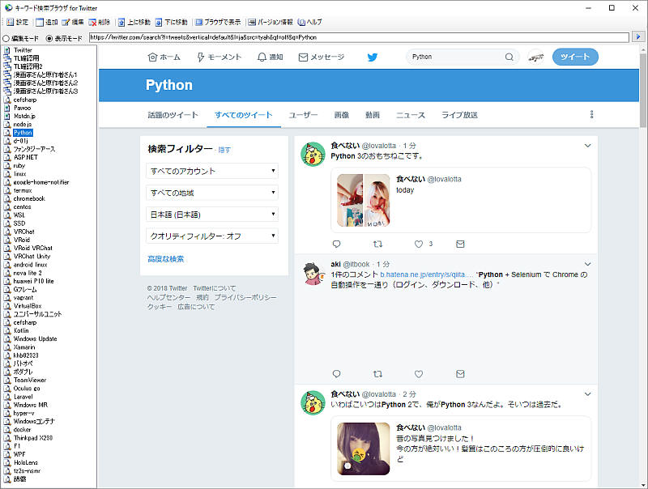
Task: Click the search magnifier icon
Action: point(509,57)
